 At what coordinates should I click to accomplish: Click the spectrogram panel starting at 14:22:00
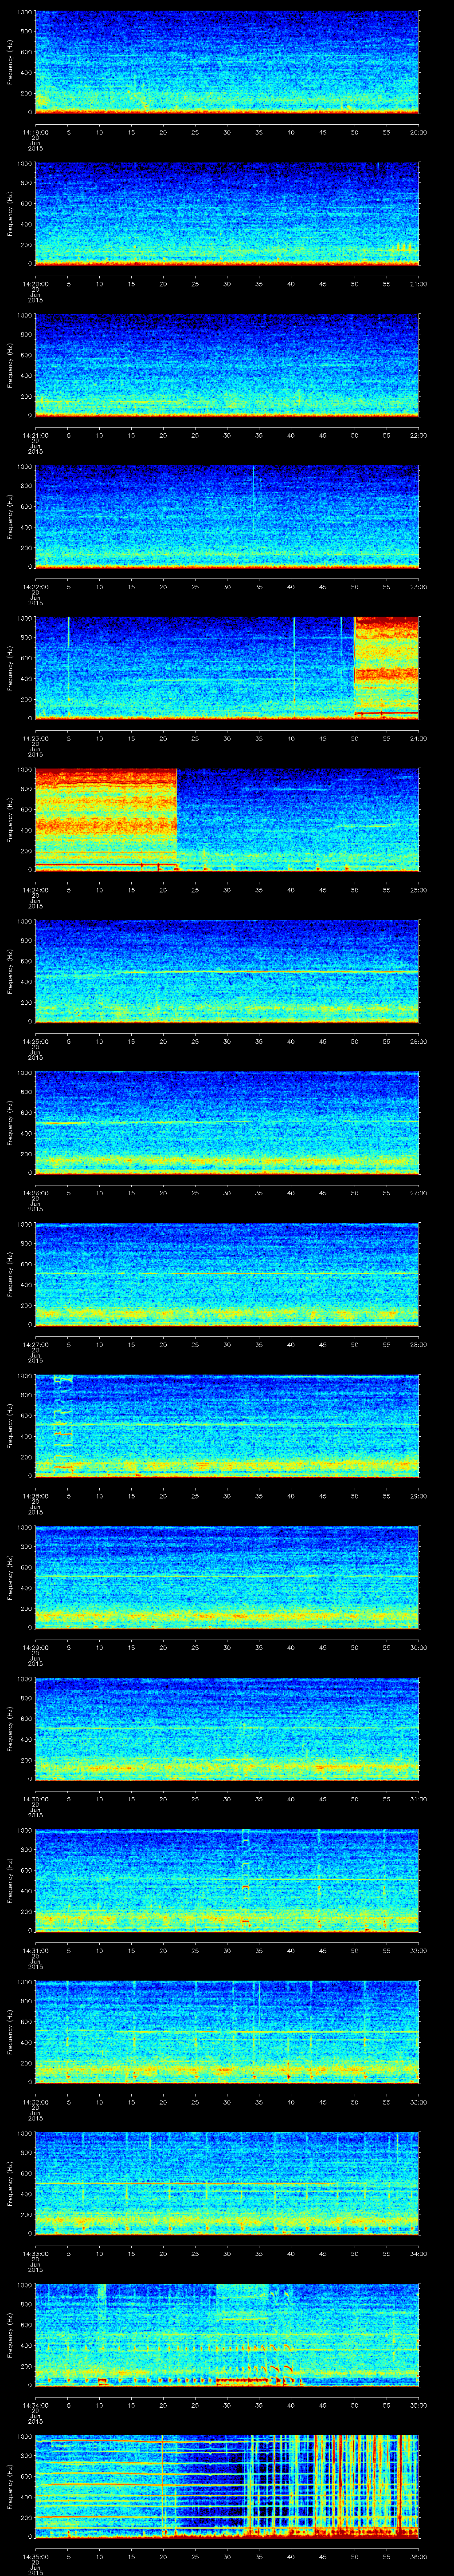click(x=227, y=516)
